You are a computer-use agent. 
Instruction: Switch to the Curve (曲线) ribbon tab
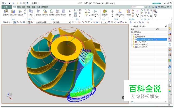19,7
